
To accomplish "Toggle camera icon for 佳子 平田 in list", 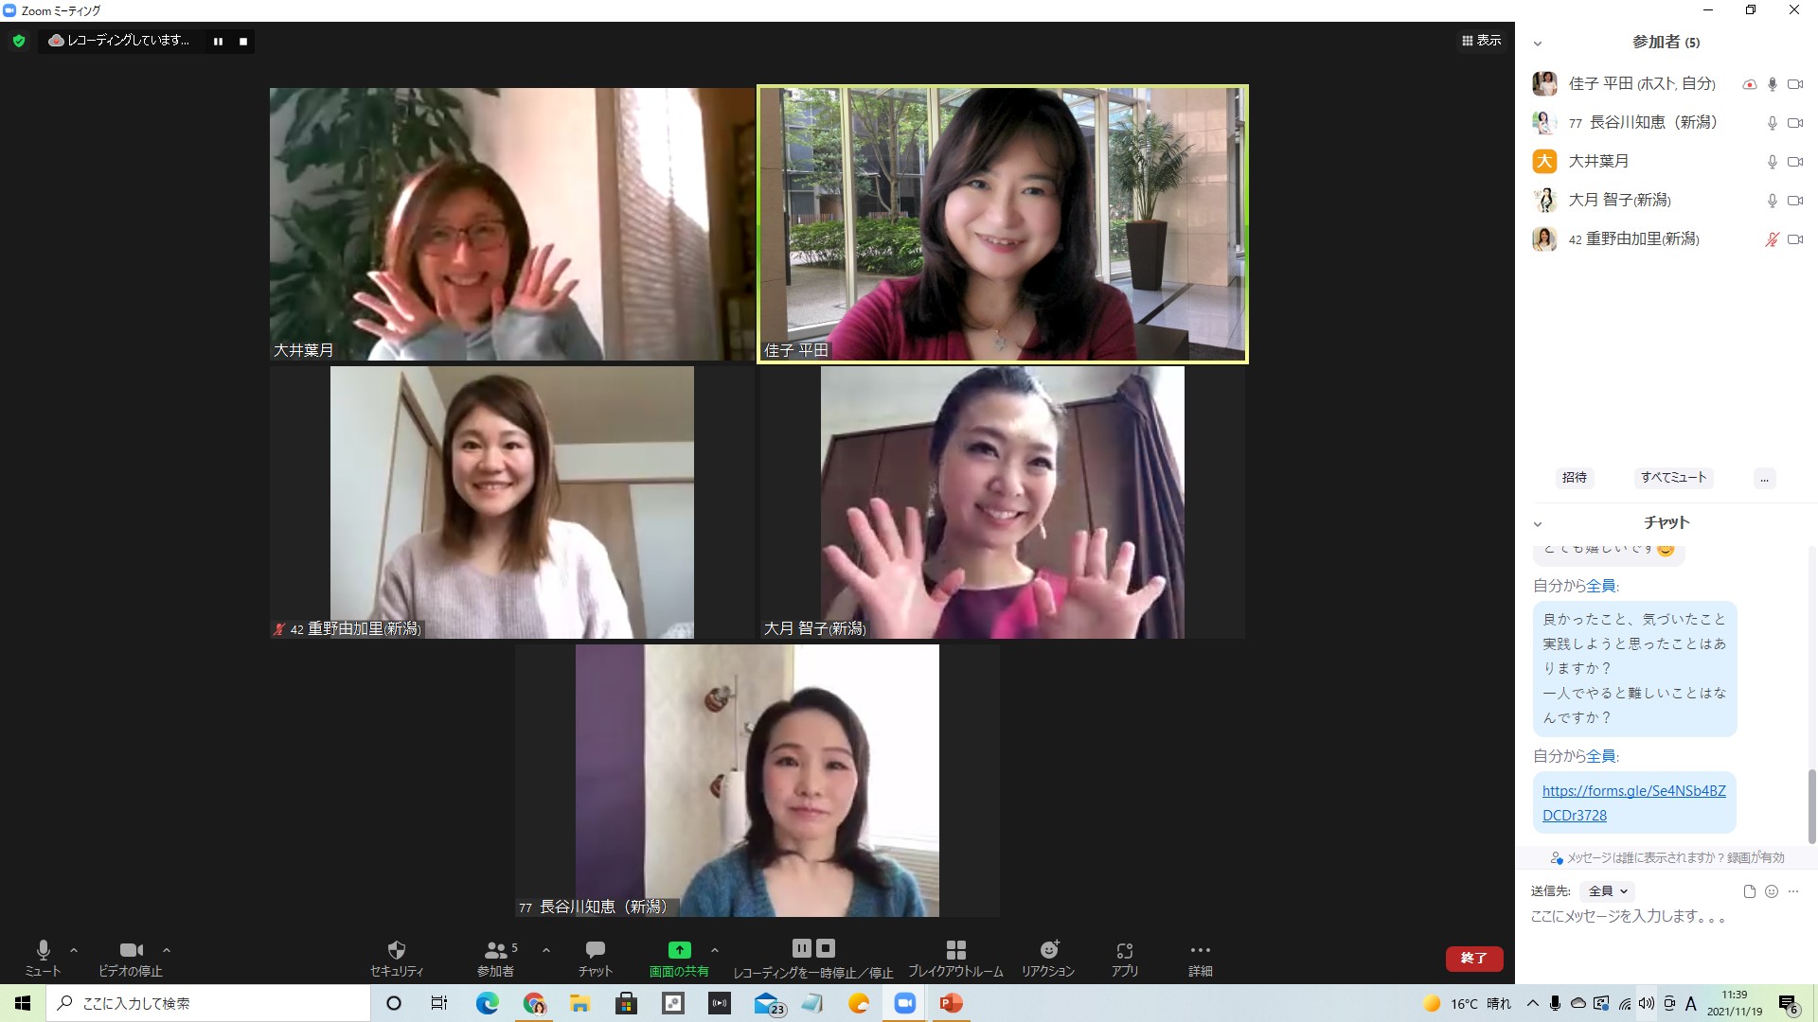I will tap(1795, 84).
